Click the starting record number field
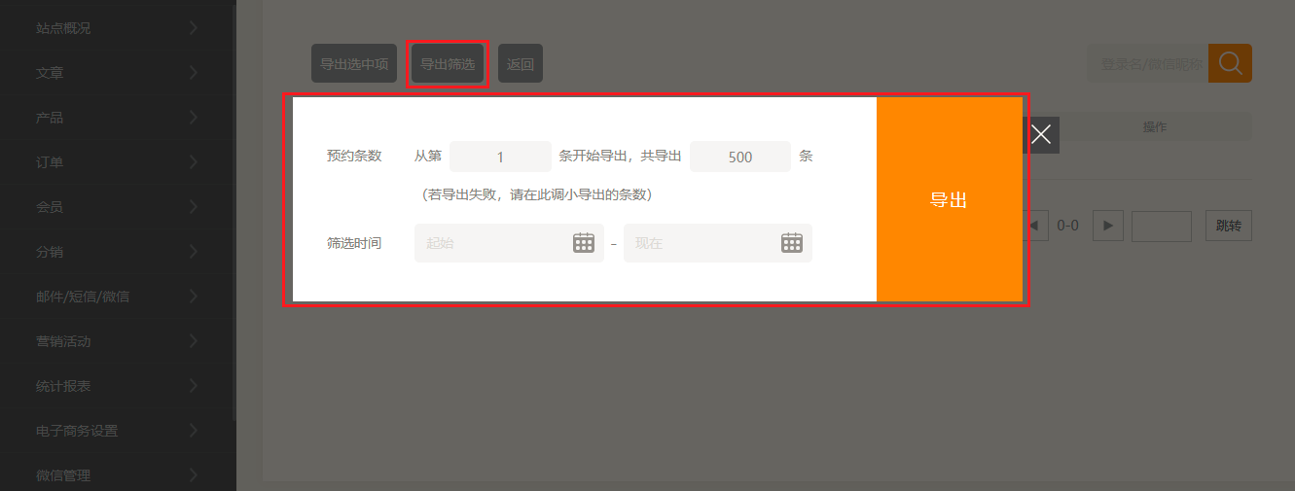The image size is (1295, 491). pyautogui.click(x=500, y=157)
